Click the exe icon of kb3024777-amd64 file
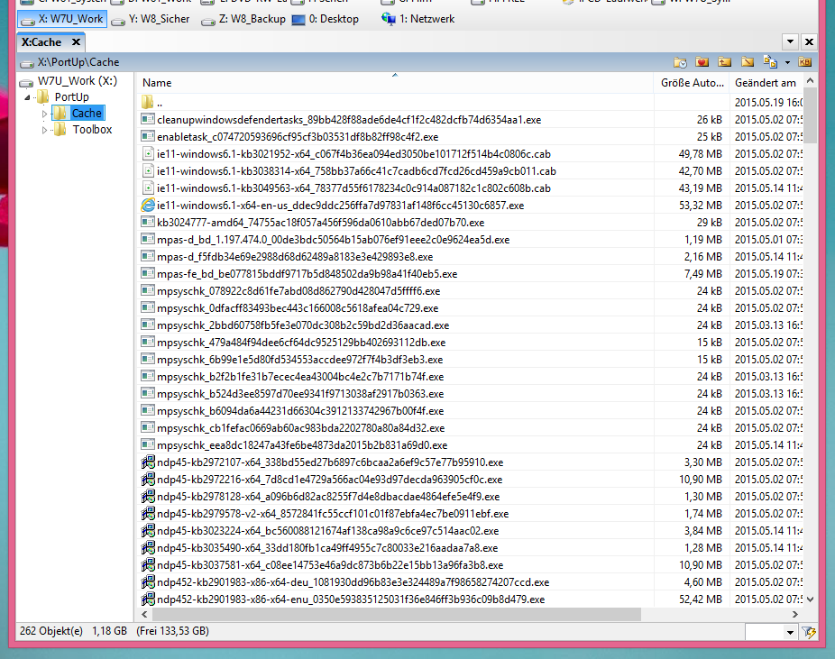The width and height of the screenshot is (835, 659). coord(148,222)
